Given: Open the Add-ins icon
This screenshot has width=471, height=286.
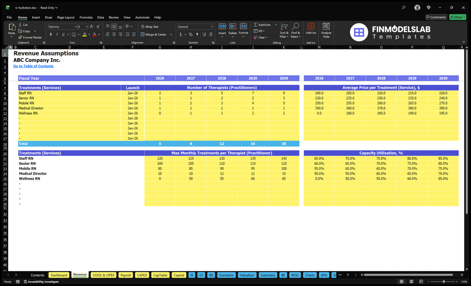Looking at the screenshot, I should (311, 26).
